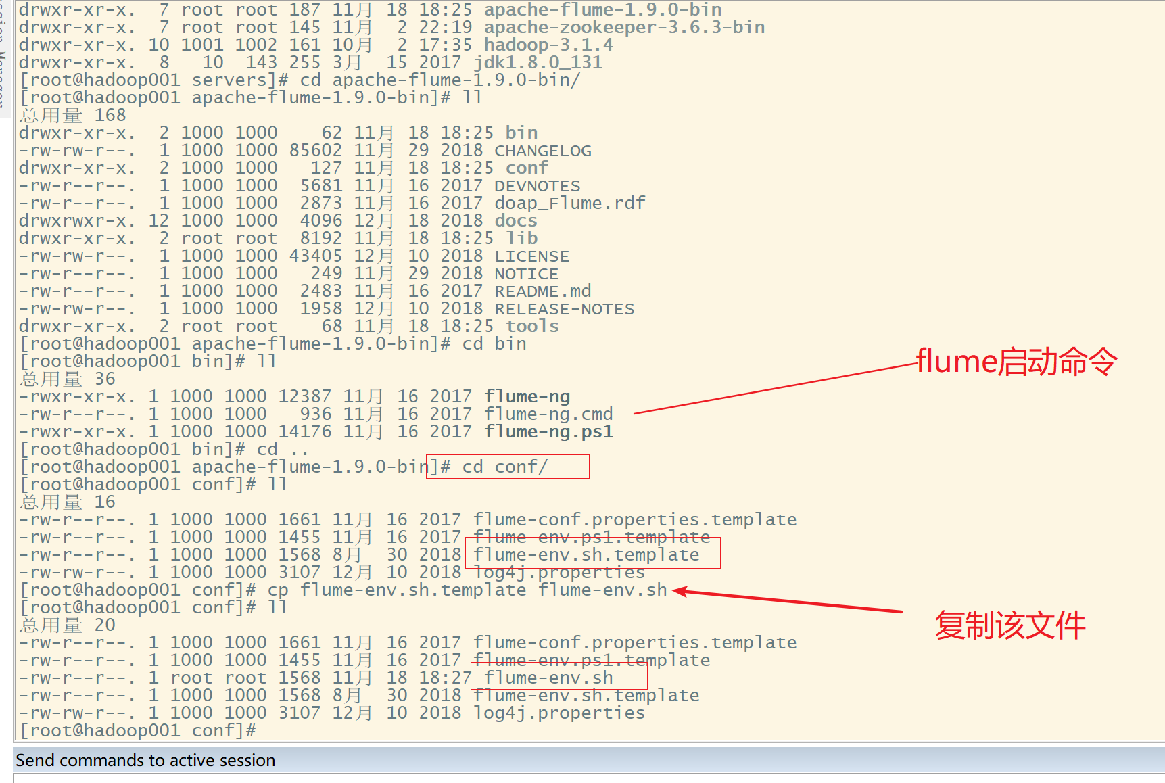Click the size 4096 on the docs row

[x=321, y=221]
